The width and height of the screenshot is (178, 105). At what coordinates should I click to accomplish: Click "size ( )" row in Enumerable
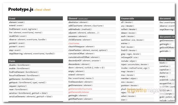coord(137,100)
